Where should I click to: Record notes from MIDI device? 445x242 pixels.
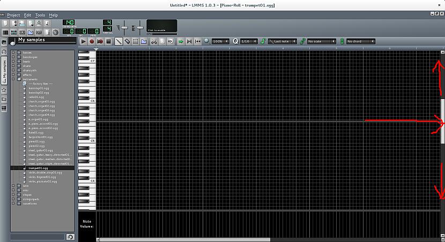click(92, 41)
